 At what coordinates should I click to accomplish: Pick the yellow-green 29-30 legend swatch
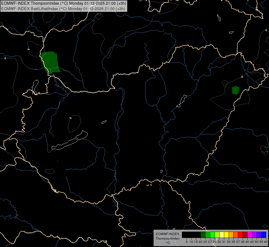(217, 235)
